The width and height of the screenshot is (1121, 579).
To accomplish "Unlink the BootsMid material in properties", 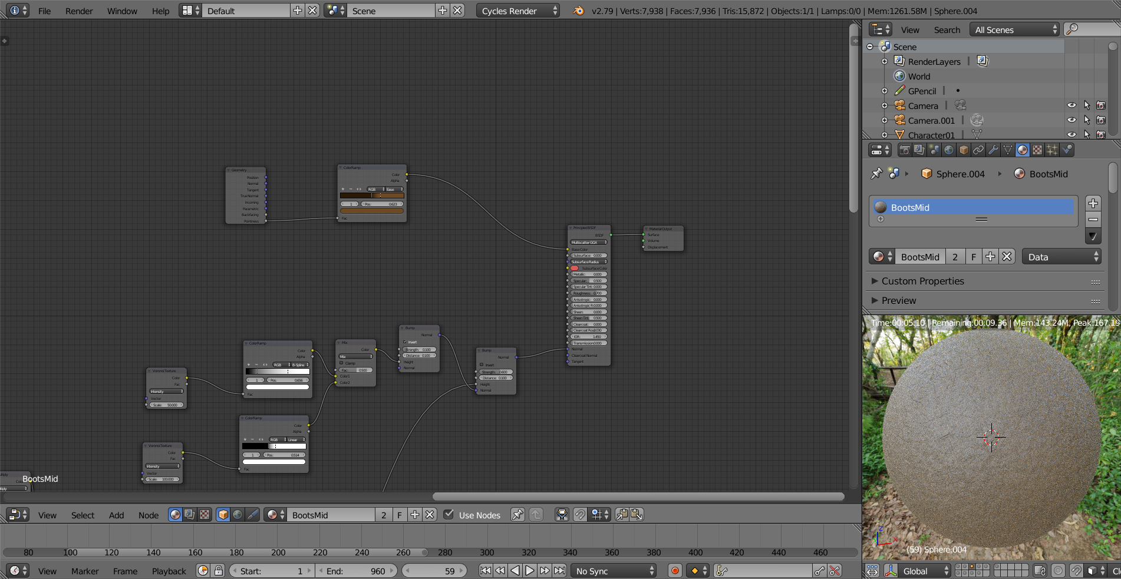I will (1007, 257).
